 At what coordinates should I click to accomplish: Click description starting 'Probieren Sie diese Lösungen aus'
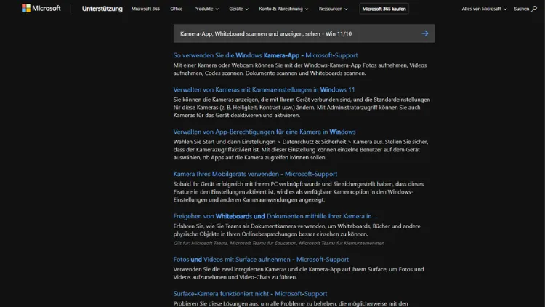[291, 303]
